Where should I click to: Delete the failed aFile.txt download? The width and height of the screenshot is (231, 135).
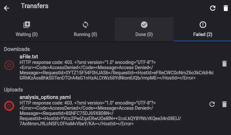(224, 64)
